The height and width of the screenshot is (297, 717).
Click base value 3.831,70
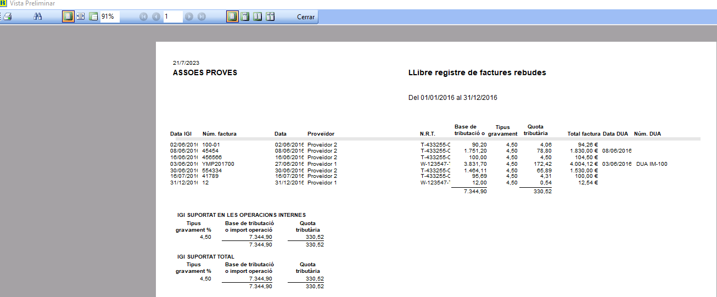475,164
